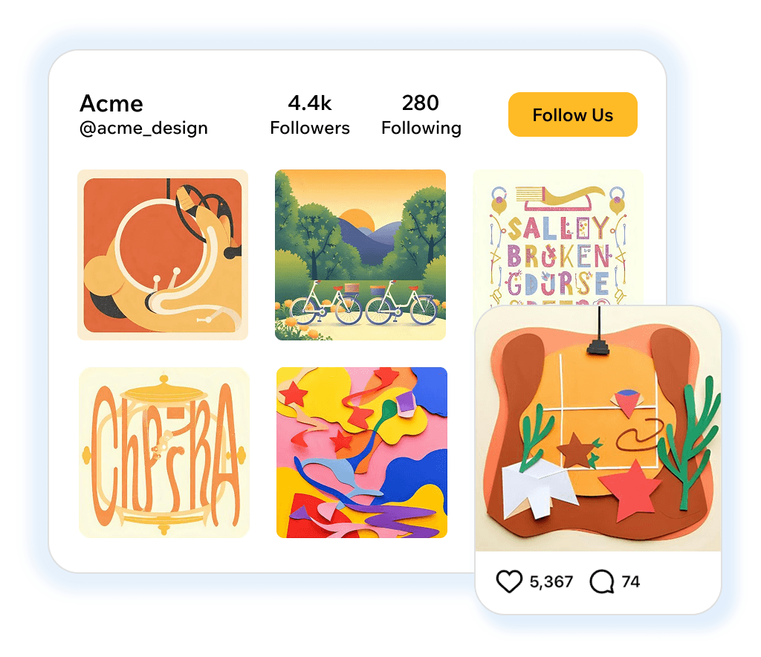View the 280 Following count

tap(421, 103)
